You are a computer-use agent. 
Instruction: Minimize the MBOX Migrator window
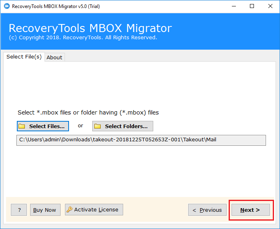(234, 6)
